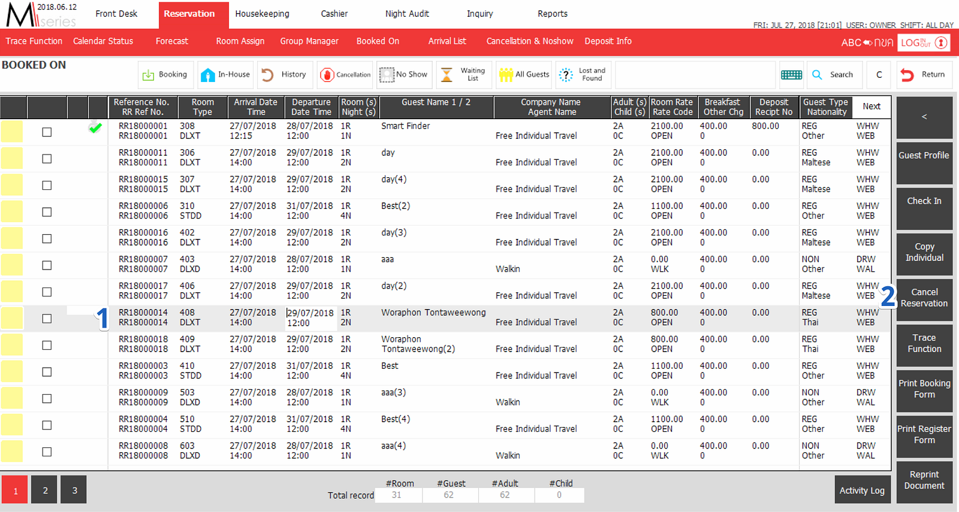The image size is (959, 512).
Task: Click the LOG IN/OUT power icon
Action: pos(924,43)
